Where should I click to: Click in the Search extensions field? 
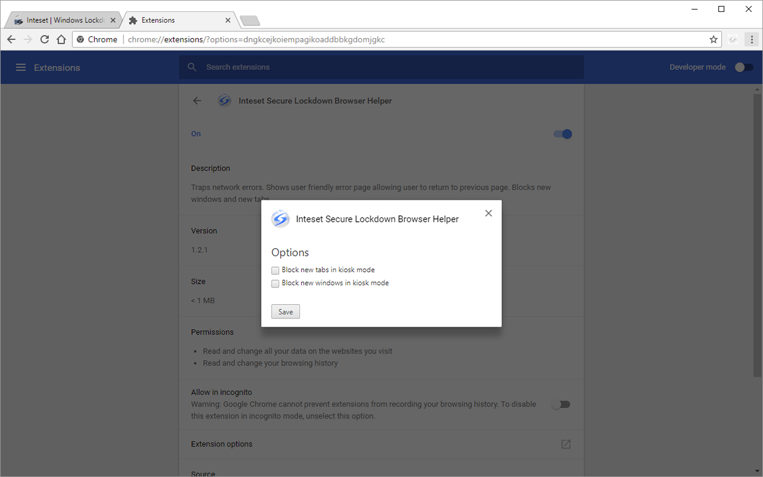click(381, 67)
